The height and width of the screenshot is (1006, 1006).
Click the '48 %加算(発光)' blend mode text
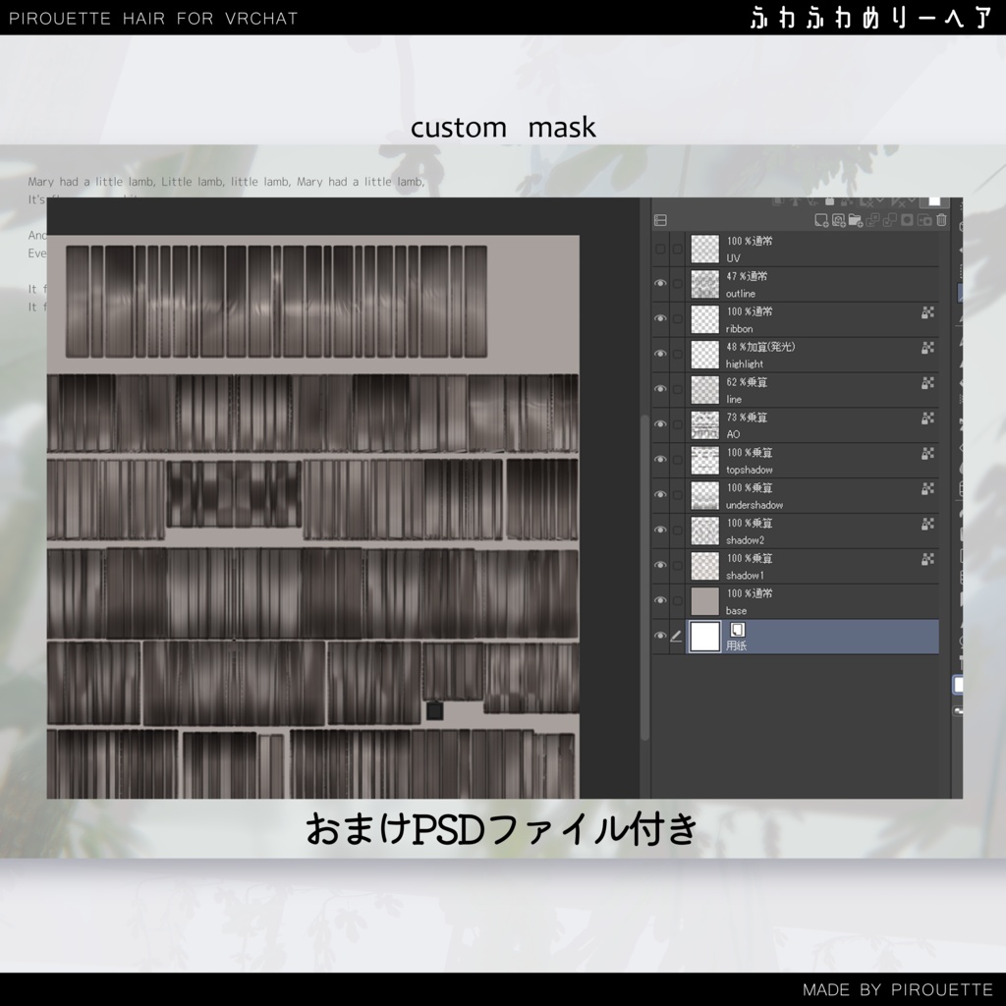(x=760, y=347)
